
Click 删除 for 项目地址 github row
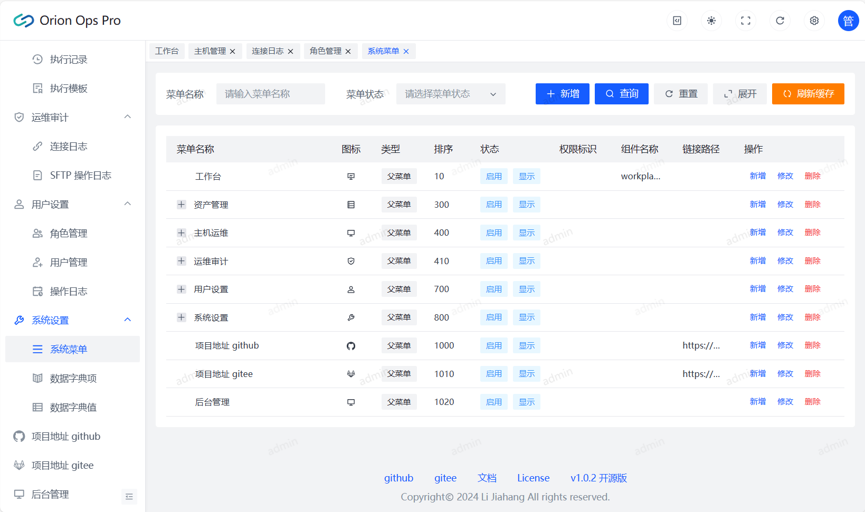812,345
